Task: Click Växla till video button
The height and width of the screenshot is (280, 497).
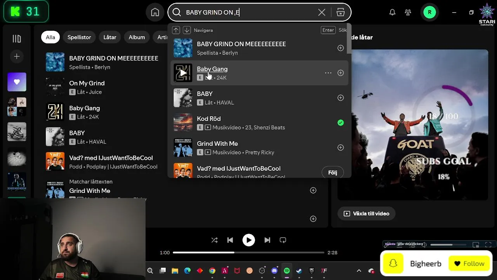Action: point(366,213)
